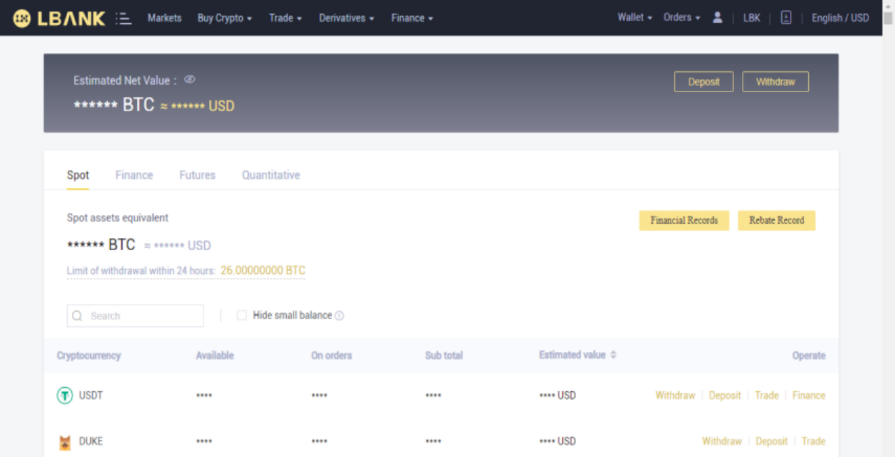Open the Orders dropdown

coord(682,17)
